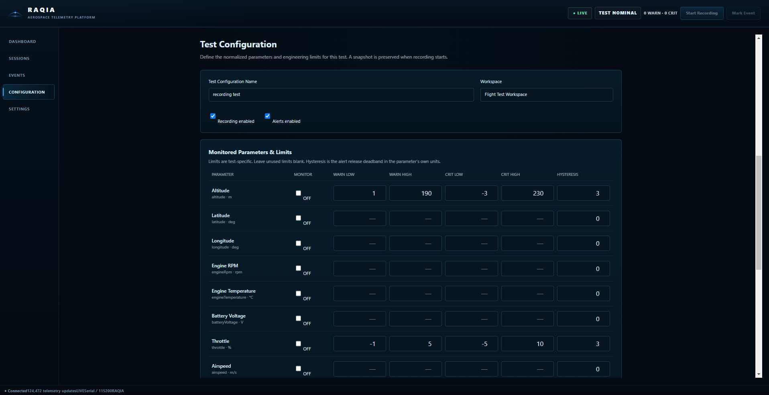
Task: Click the Mark Event button
Action: tap(743, 13)
